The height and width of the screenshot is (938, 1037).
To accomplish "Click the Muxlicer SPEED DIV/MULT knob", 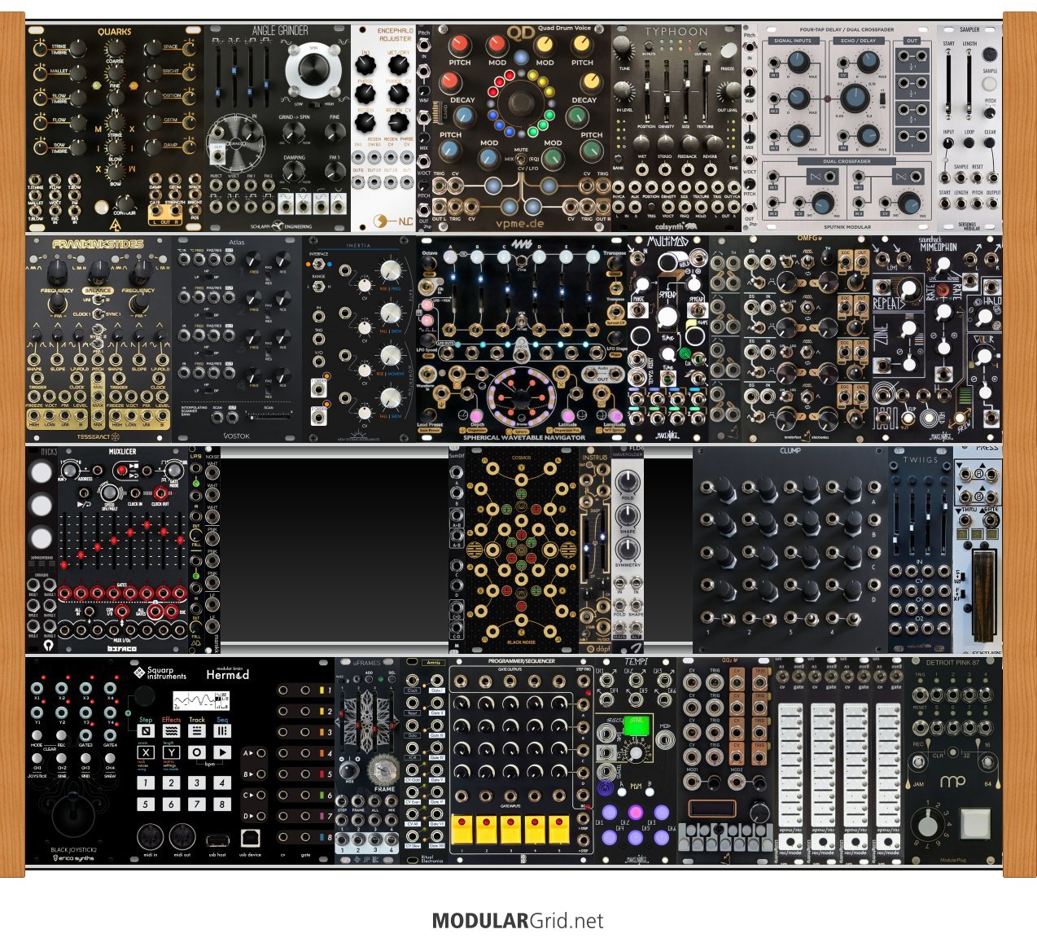I will [x=108, y=491].
